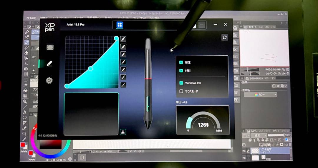Enable the マウスモード mouse mode checkbox

[181, 91]
